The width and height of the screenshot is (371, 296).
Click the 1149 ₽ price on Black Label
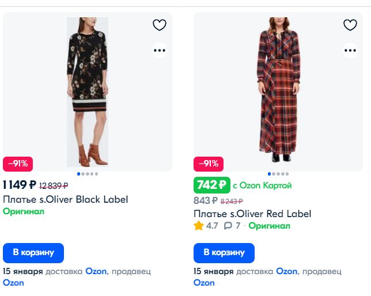pyautogui.click(x=20, y=185)
